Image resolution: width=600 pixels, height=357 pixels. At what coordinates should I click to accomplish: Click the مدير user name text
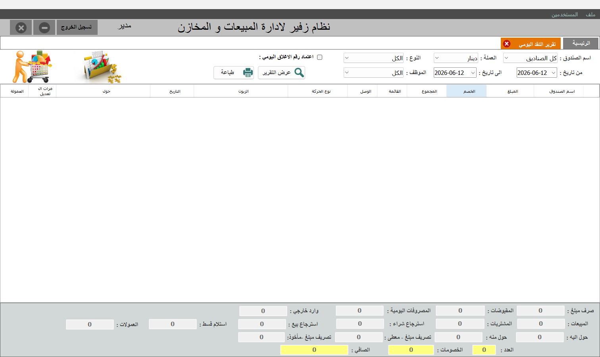click(x=124, y=26)
